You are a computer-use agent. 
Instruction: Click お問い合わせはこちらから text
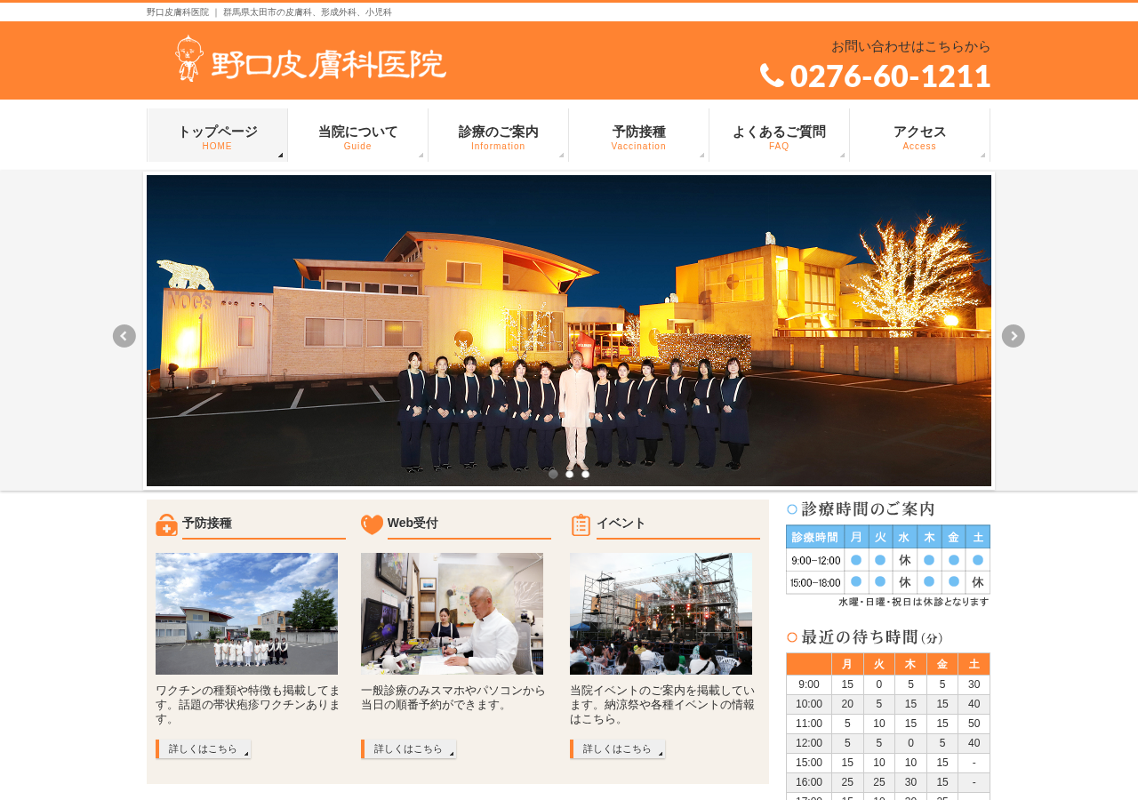[x=910, y=46]
